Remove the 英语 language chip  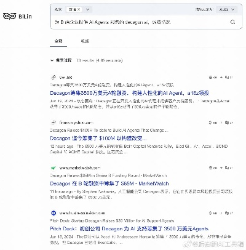[79, 9]
